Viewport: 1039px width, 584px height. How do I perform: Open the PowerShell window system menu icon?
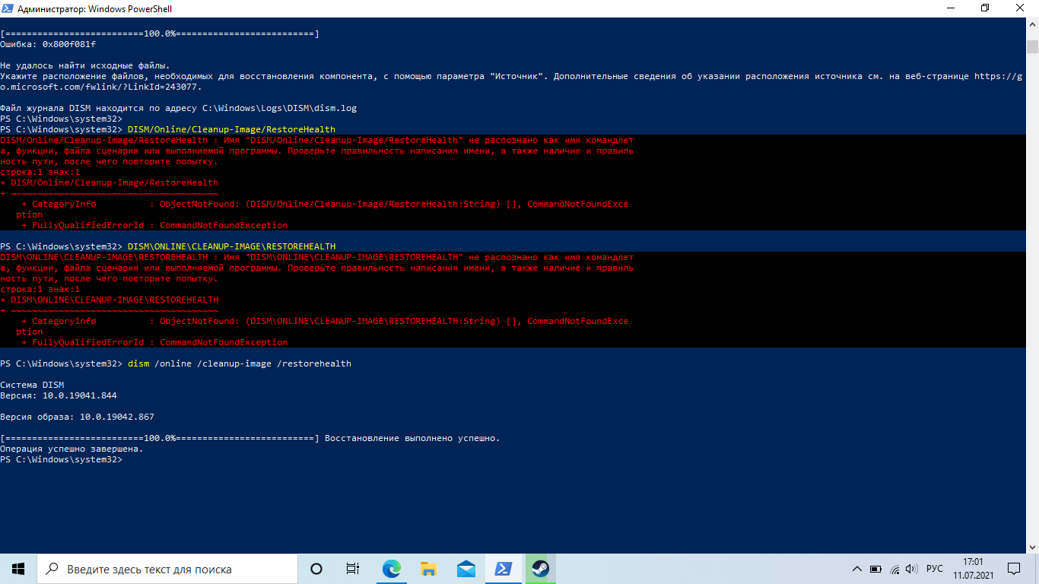pos(9,8)
